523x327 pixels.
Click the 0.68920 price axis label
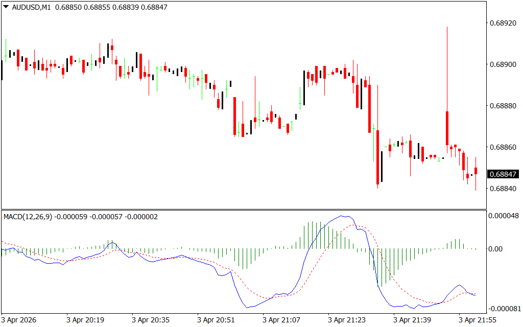click(504, 23)
